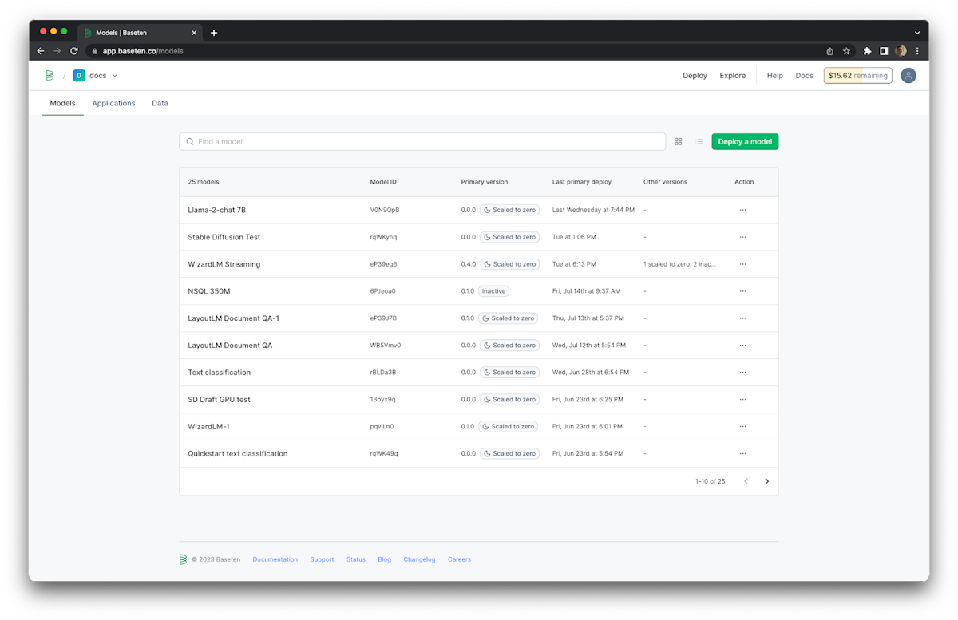This screenshot has width=958, height=620.
Task: Open actions menu for Text classification
Action: [x=742, y=373]
